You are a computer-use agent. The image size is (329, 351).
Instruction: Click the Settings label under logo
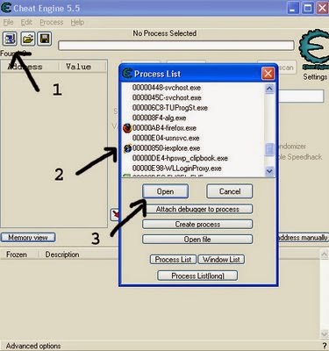tap(315, 77)
